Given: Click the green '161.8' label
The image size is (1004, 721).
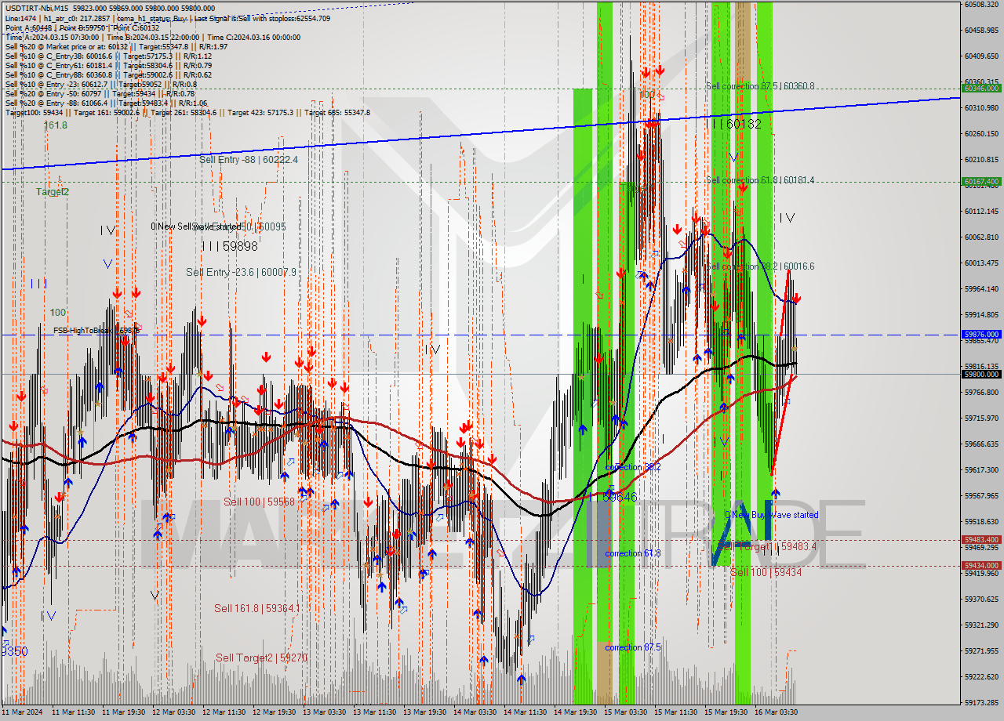Looking at the screenshot, I should [56, 126].
